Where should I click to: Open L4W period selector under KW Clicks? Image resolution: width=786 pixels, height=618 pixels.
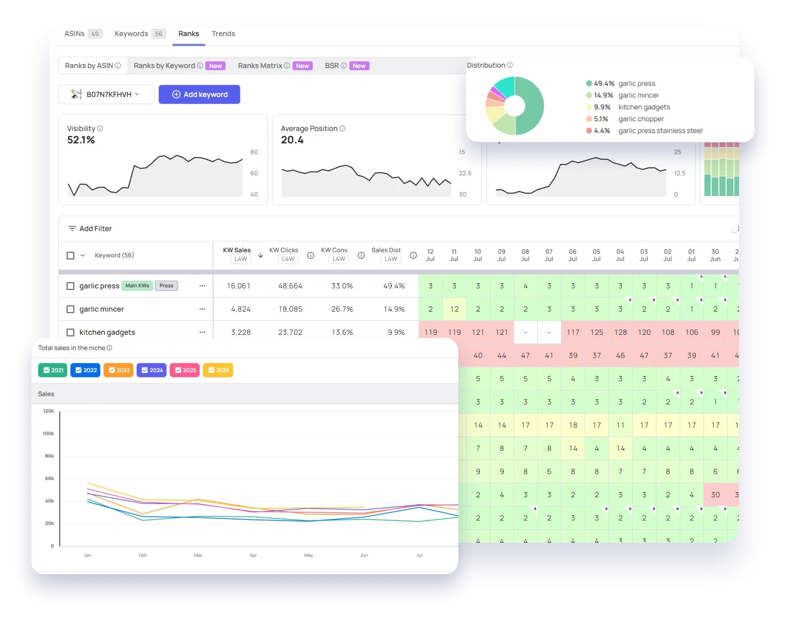click(x=288, y=259)
